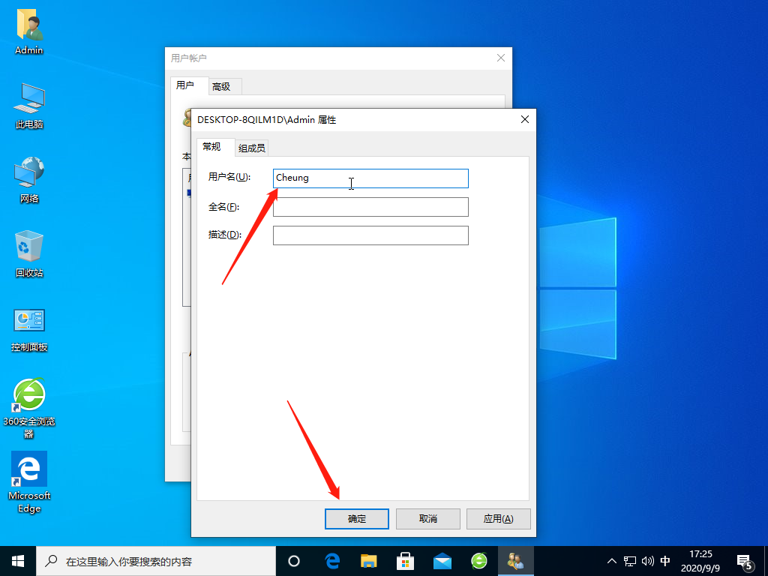Select the 常规 tab
This screenshot has height=576, width=768.
pyautogui.click(x=211, y=147)
